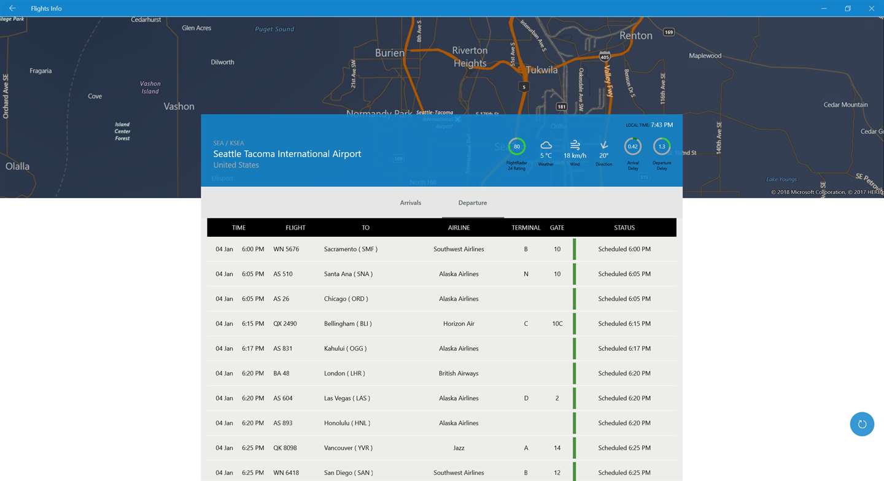Click the Arrival Delay gauge 0.42

633,147
